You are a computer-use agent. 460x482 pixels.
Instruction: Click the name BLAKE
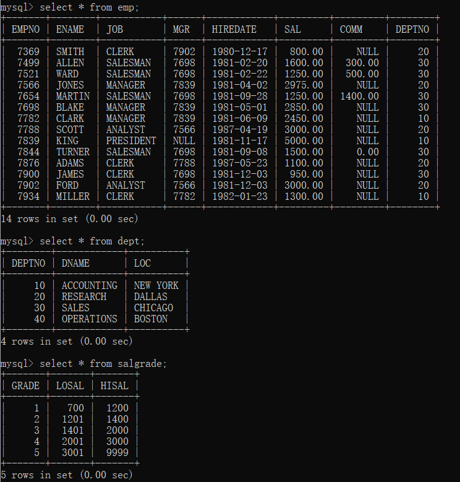(70, 107)
